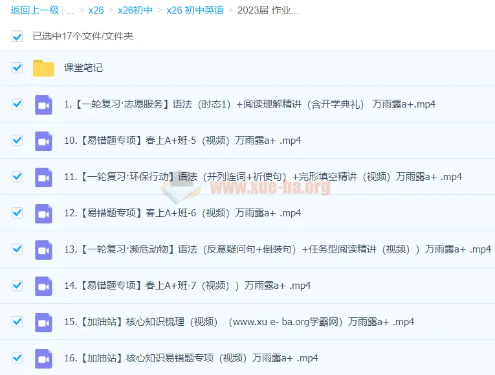Click video icon for file 10 春上A+班-5
Viewport: 495px width, 375px height.
(x=43, y=141)
